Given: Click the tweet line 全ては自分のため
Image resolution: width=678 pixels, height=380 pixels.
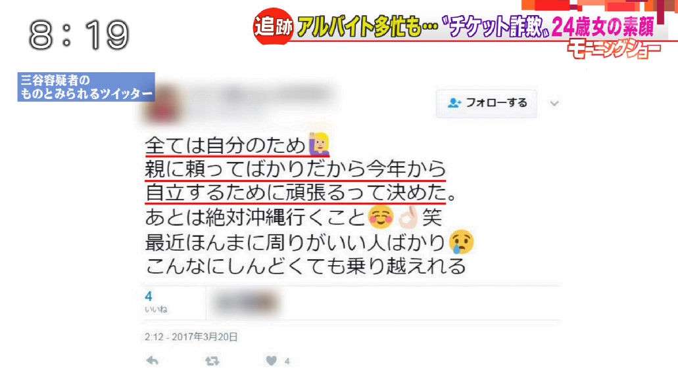Looking at the screenshot, I should click(225, 145).
